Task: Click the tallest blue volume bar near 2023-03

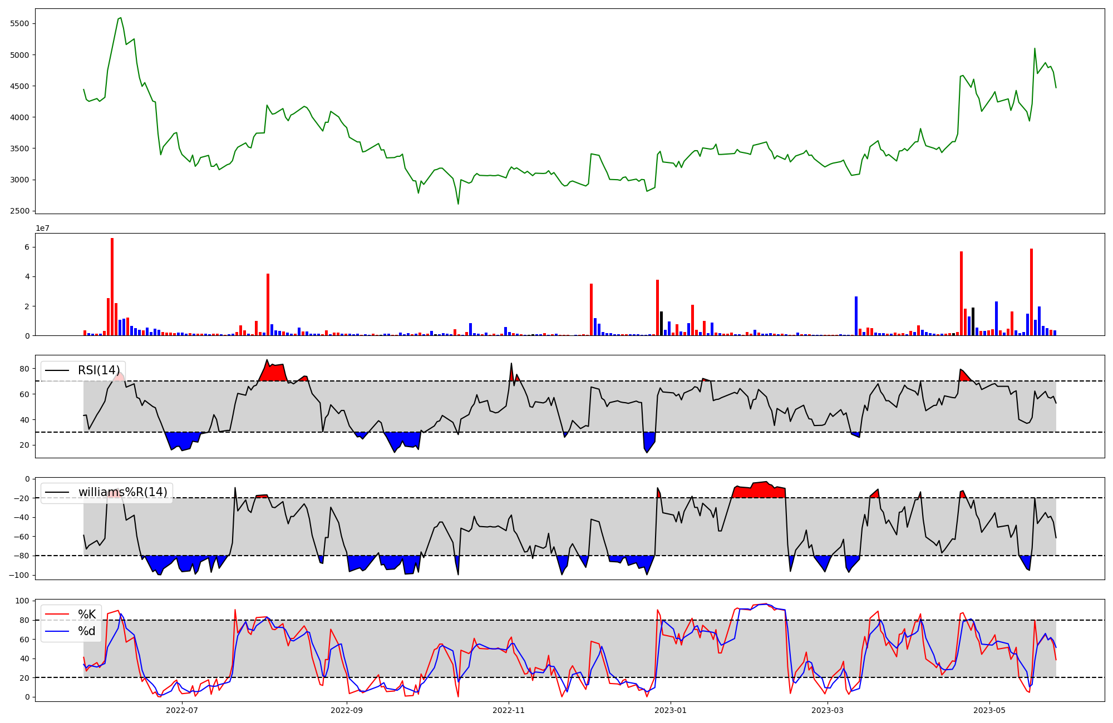Action: 856,317
